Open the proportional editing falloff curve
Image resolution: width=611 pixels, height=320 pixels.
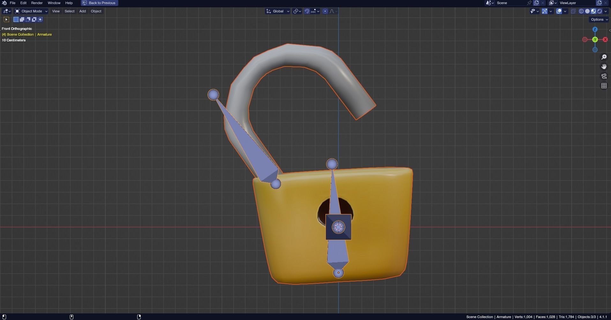[333, 11]
